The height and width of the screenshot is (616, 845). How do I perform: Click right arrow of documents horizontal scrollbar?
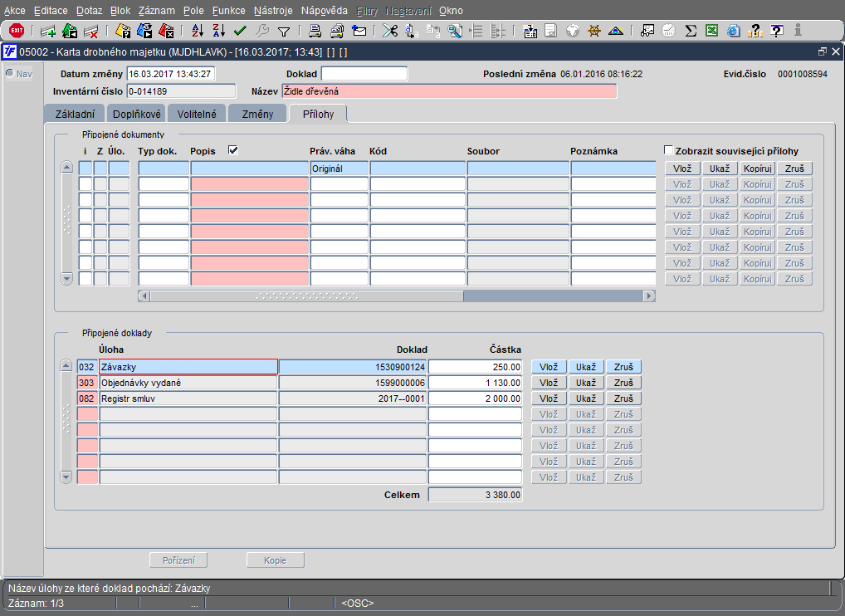click(x=649, y=296)
